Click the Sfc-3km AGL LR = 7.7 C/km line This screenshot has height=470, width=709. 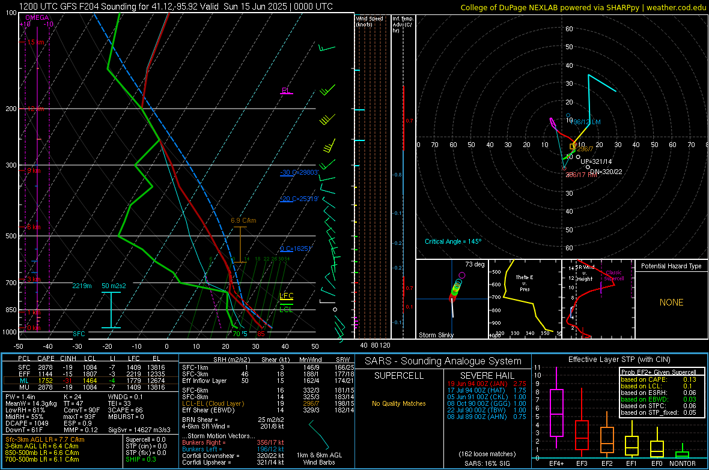(45, 439)
